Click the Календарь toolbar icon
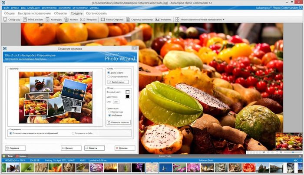Screen dimensions: 304x175 click(x=55, y=20)
